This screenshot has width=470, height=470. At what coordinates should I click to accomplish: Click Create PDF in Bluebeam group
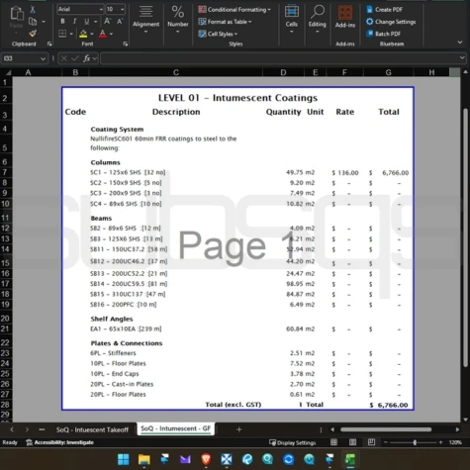pyautogui.click(x=385, y=10)
